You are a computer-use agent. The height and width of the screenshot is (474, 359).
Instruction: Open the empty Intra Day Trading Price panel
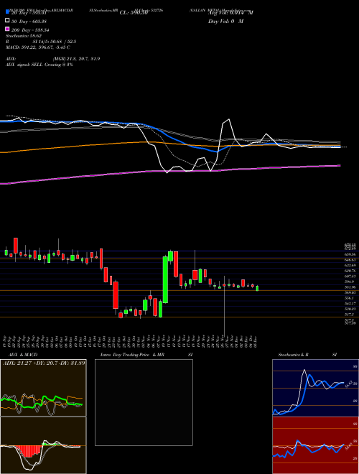click(144, 402)
